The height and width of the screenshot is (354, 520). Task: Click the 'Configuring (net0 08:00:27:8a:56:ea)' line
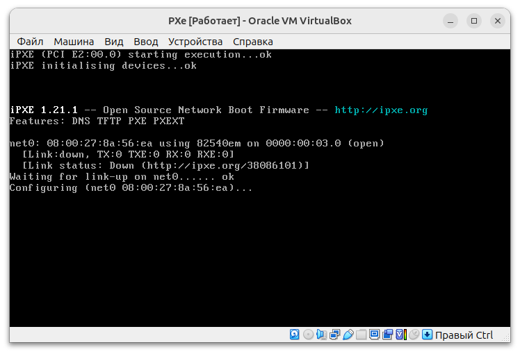[131, 188]
